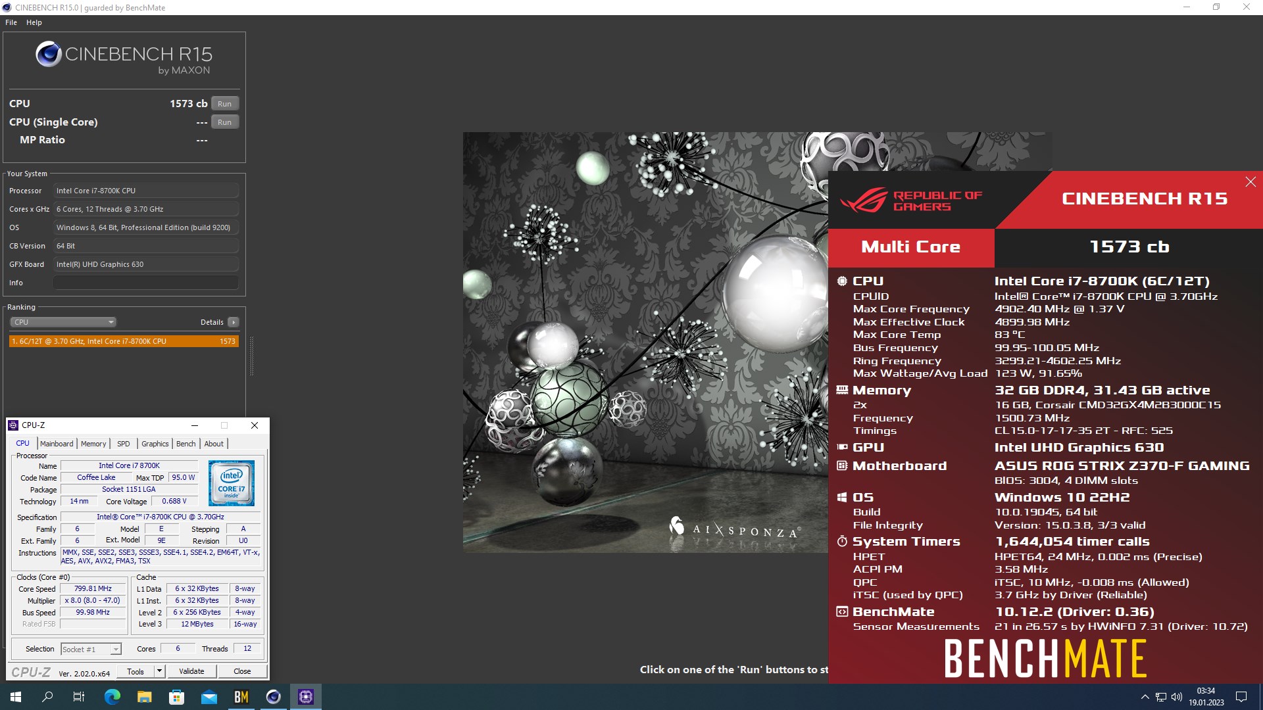Switch to the About tab in CPU-Z
Screen dimensions: 1263x710
click(x=214, y=444)
